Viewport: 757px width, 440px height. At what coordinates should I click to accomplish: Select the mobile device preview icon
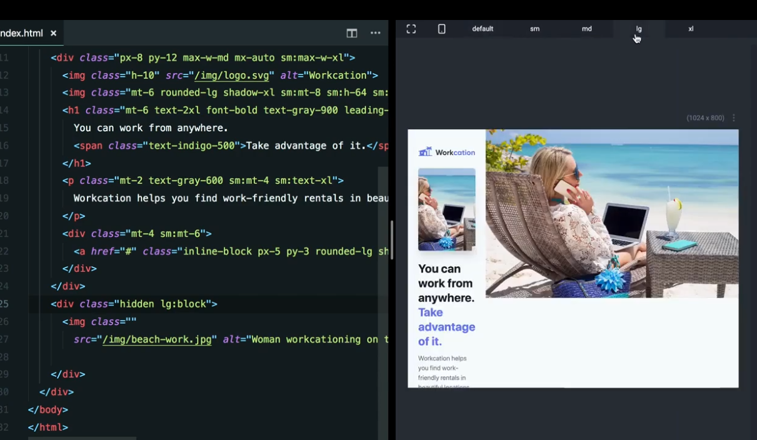coord(441,29)
